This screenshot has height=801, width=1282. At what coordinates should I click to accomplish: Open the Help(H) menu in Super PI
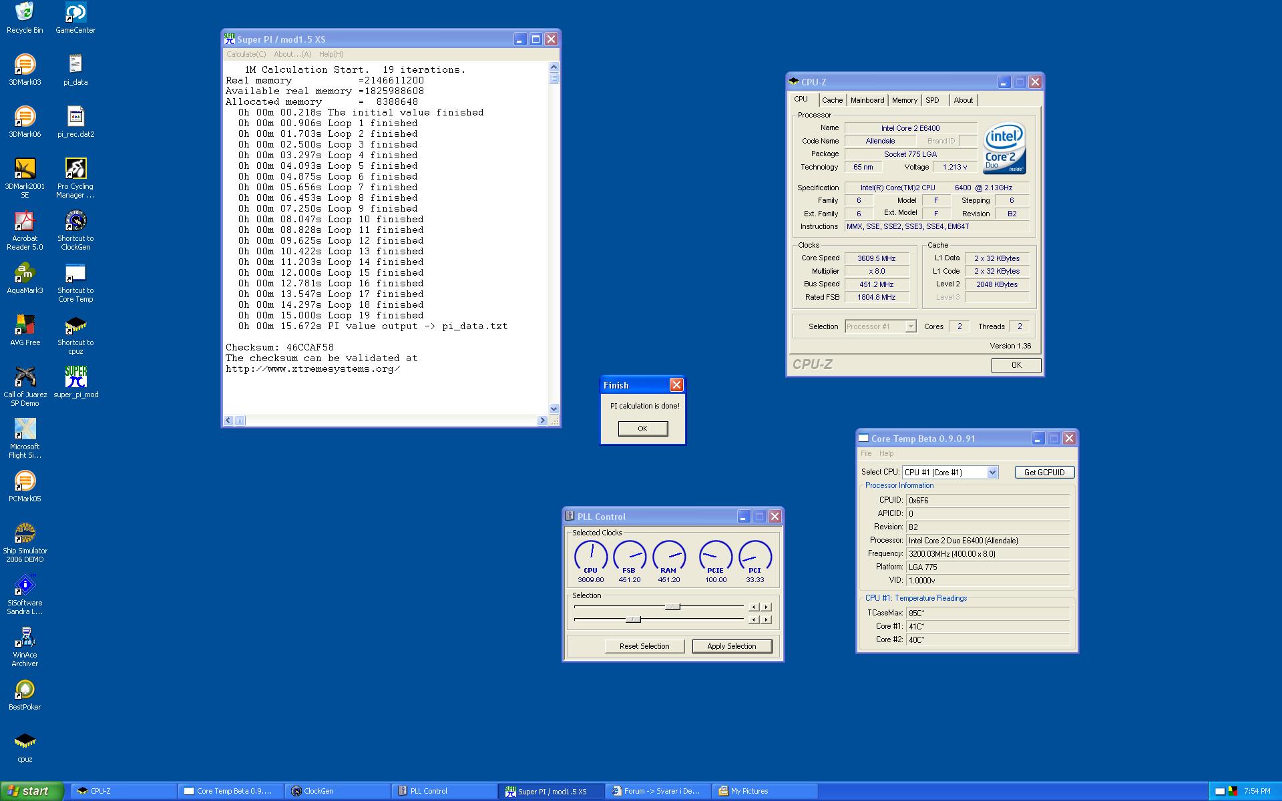(331, 54)
